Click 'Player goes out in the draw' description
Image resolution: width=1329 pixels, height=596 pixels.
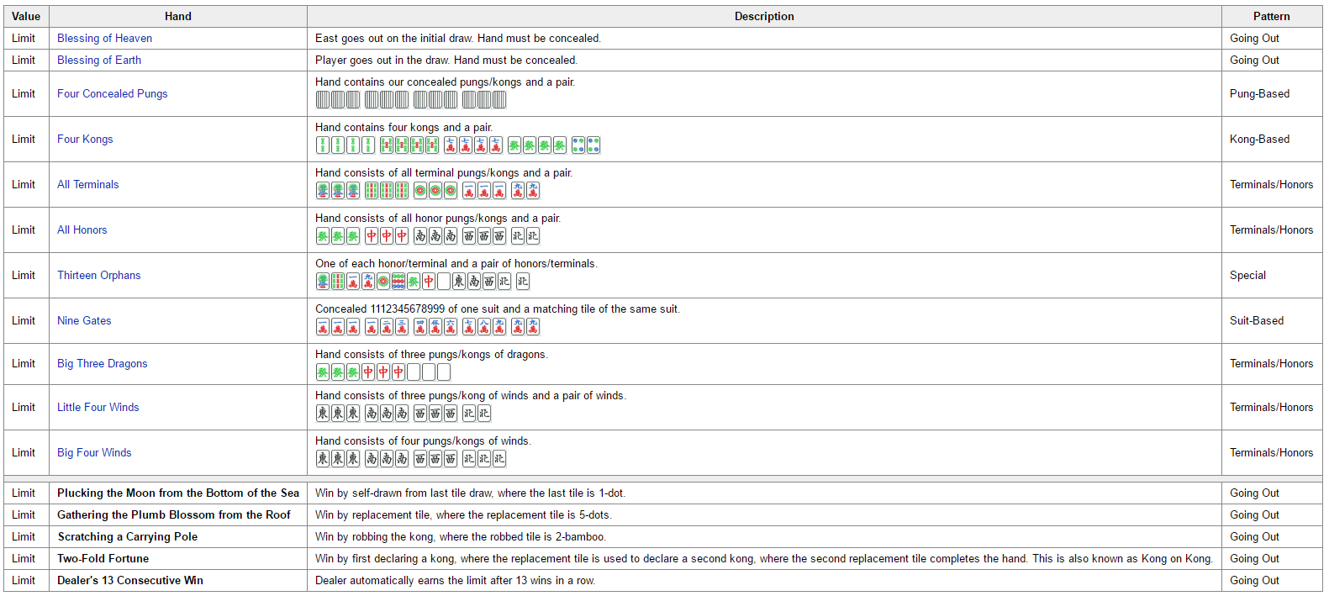coord(446,60)
